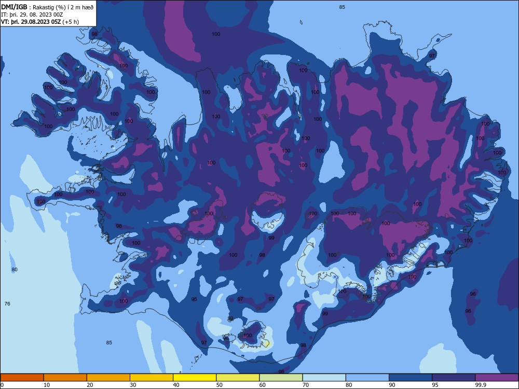The height and width of the screenshot is (389, 519).
Task: Click the '60' tick label in the legend
Action: [263, 385]
